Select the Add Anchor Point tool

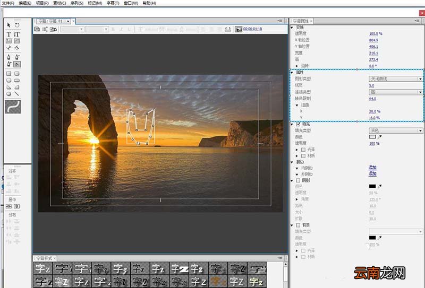coord(8,64)
